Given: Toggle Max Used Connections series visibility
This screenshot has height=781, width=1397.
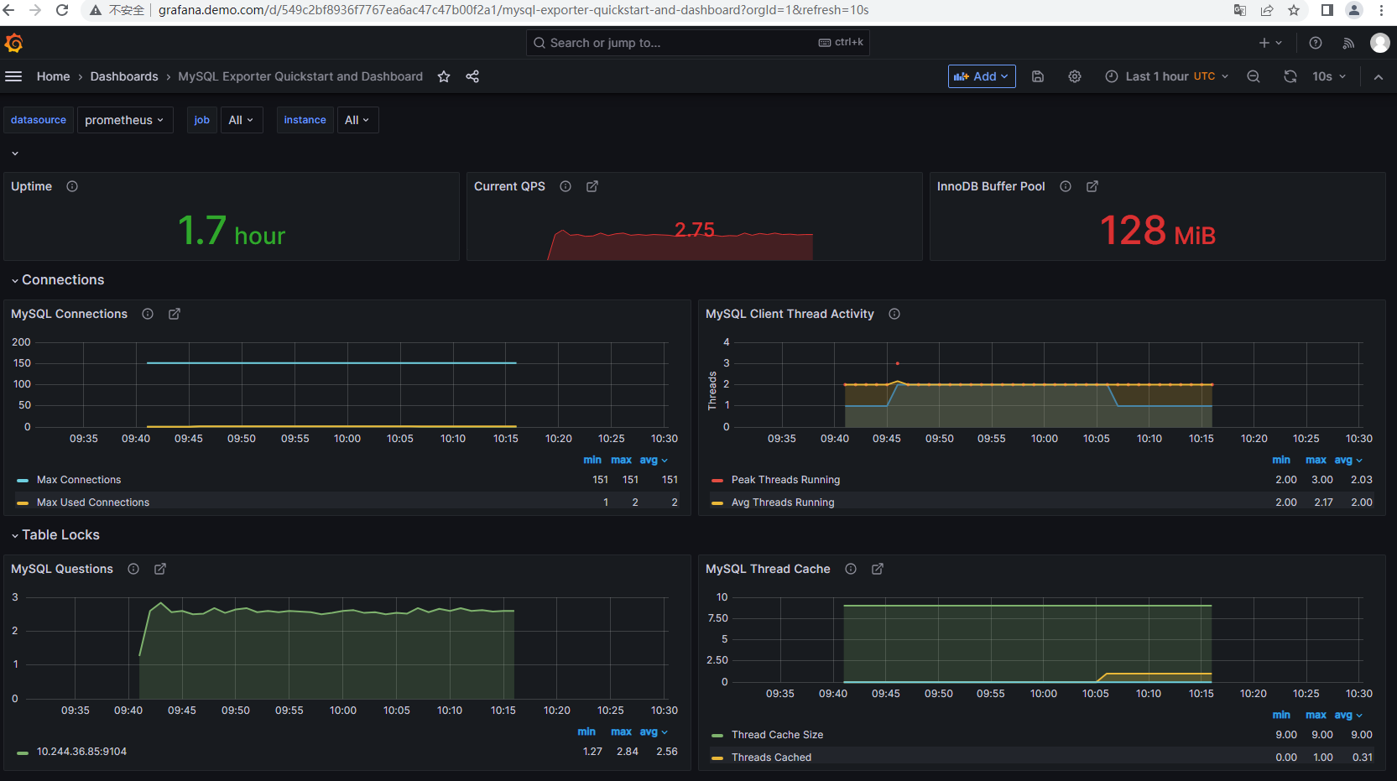Looking at the screenshot, I should coord(93,502).
